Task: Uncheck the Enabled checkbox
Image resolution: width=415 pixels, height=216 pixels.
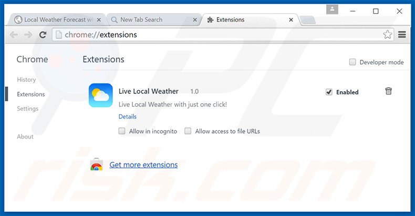Action: click(x=329, y=92)
